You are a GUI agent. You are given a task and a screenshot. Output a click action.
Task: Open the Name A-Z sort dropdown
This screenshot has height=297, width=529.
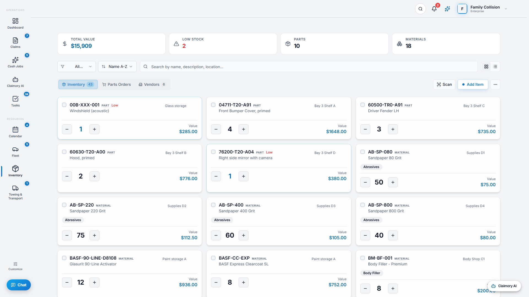click(117, 67)
